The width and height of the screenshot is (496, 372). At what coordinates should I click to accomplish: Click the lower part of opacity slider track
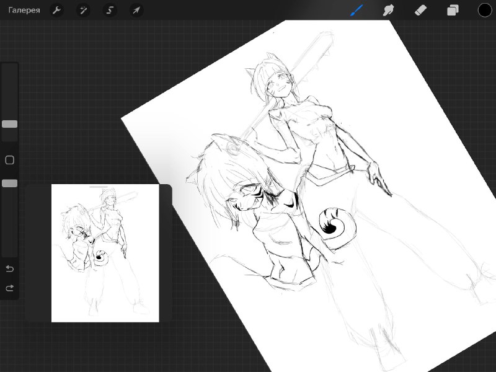pos(10,221)
